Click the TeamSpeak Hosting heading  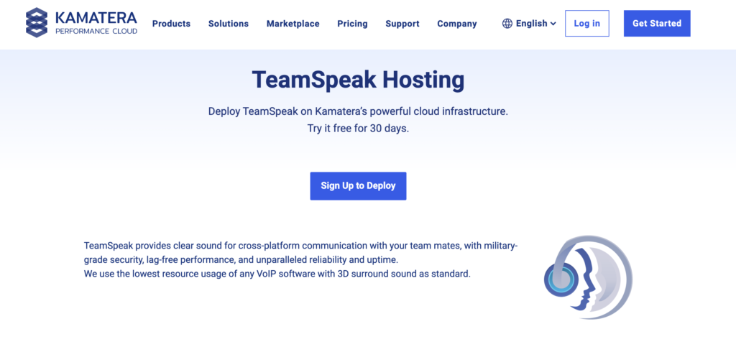pos(358,79)
